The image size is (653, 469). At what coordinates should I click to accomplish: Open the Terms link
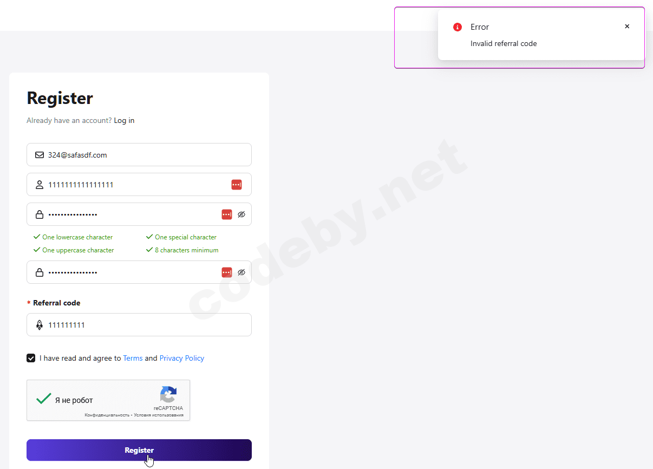click(x=133, y=358)
